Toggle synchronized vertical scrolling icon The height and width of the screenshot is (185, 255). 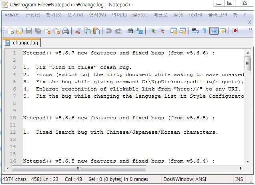174,31
